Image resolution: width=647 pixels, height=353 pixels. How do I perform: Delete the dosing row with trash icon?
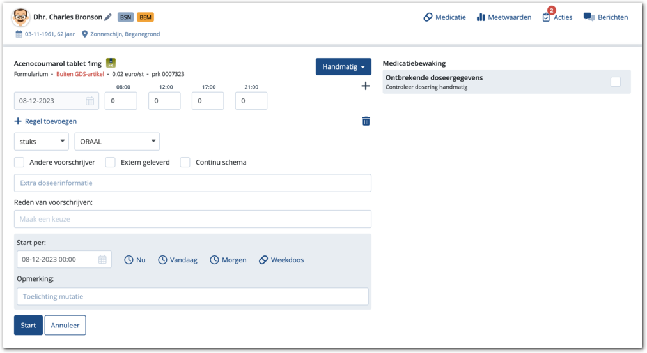point(366,121)
